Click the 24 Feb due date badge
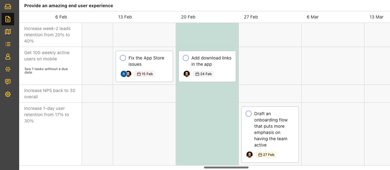Viewport: 390px width, 170px height. pos(203,74)
